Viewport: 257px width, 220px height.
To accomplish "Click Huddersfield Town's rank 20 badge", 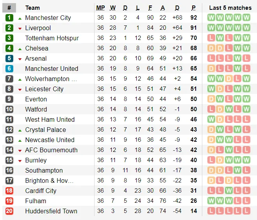I will [x=9, y=211].
